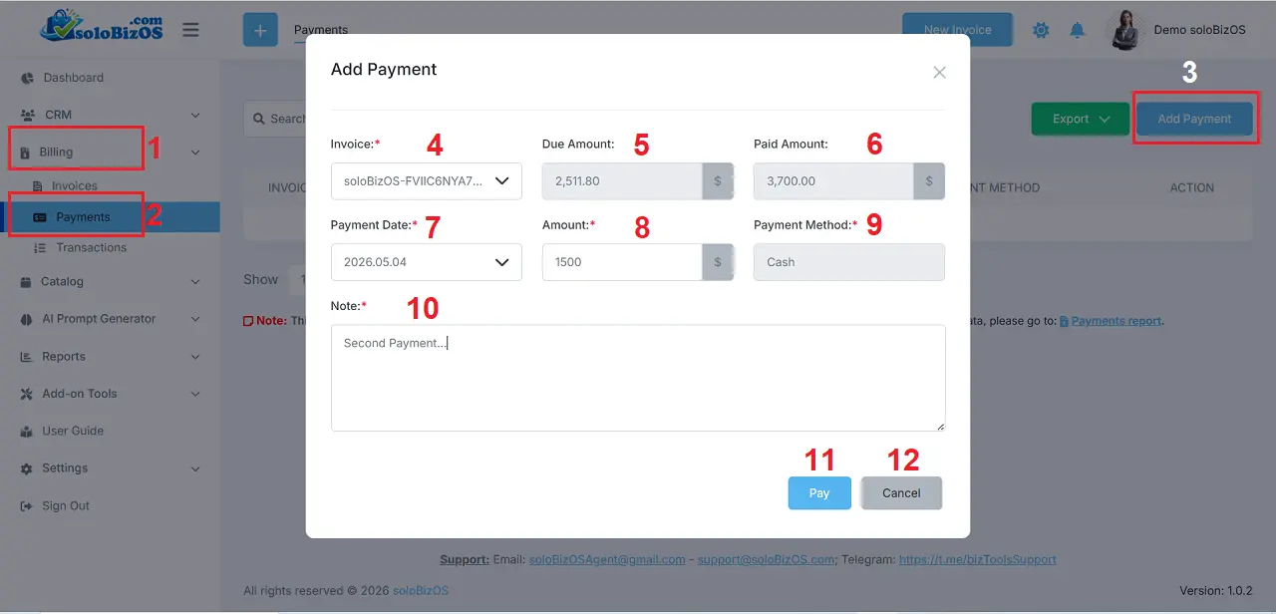Click the Billing document icon

click(26, 153)
